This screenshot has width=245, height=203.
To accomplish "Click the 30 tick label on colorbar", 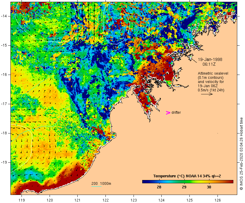I will [x=209, y=187].
